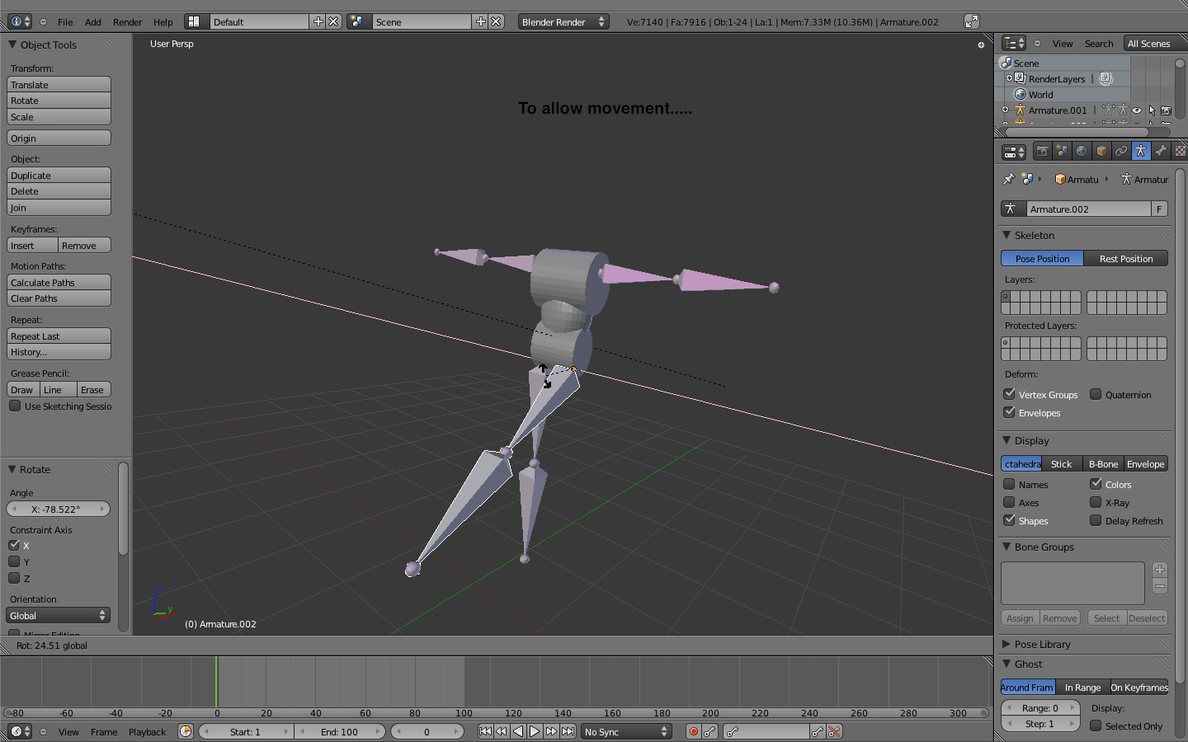Uncheck the Shapes display option

tap(1010, 520)
